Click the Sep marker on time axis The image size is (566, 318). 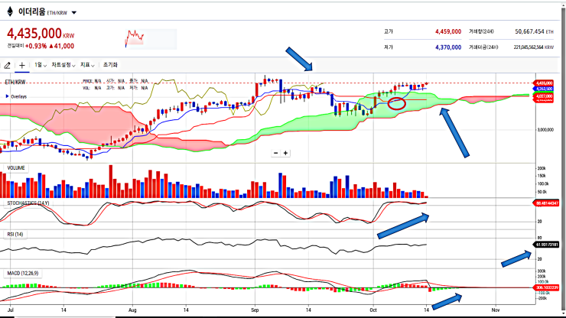[x=255, y=310]
